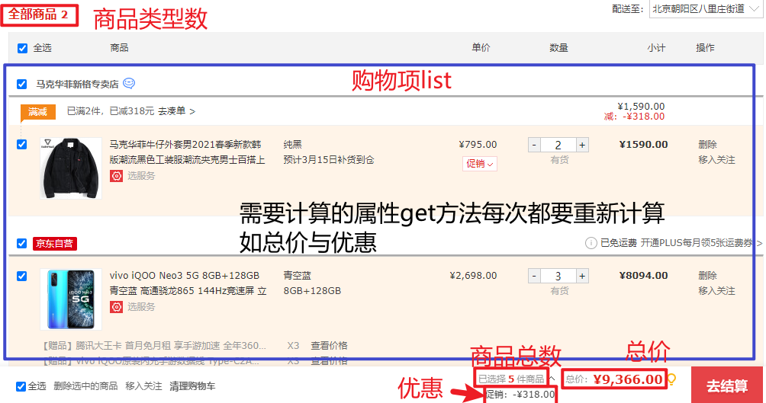The image size is (766, 403).
Task: Click 选服务 text under vivo item
Action: coord(141,307)
